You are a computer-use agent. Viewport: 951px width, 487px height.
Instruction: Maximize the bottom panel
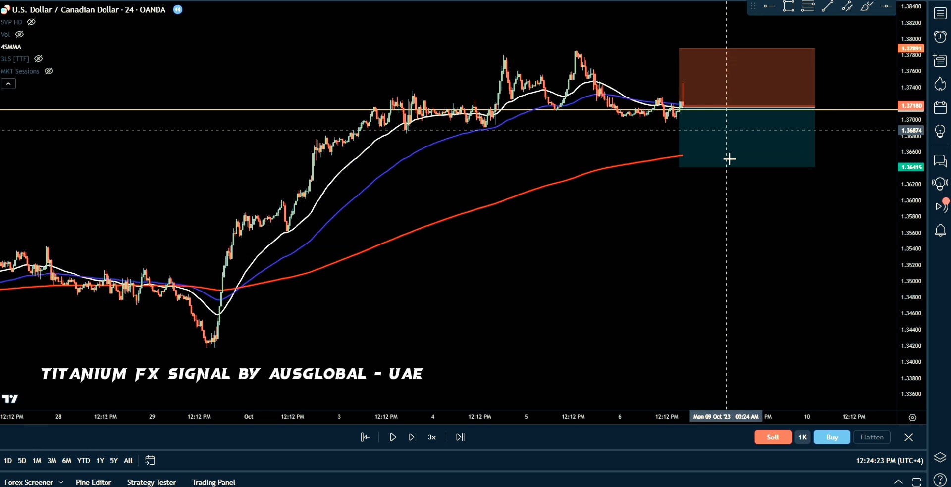click(x=916, y=482)
